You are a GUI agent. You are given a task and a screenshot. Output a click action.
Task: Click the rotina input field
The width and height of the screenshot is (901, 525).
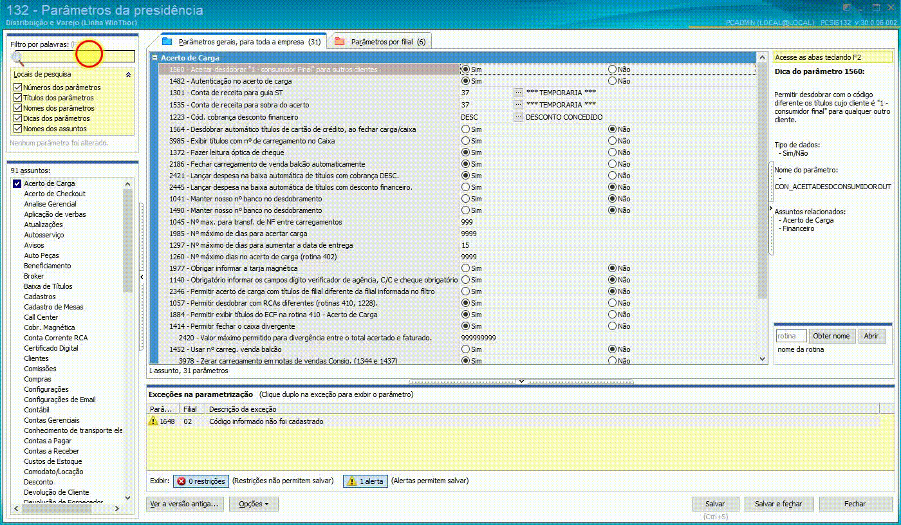pos(791,336)
